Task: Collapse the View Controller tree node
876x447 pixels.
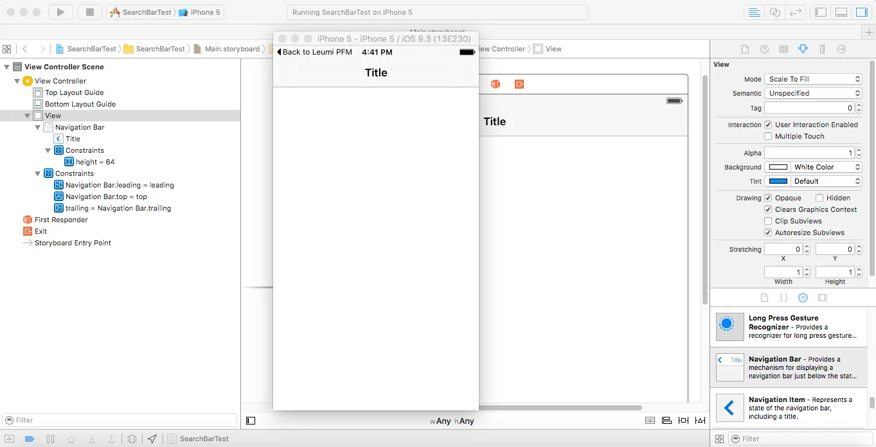Action: (17, 81)
